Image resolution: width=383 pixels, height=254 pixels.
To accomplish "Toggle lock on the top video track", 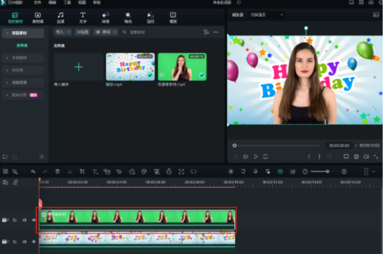I will coord(15,220).
